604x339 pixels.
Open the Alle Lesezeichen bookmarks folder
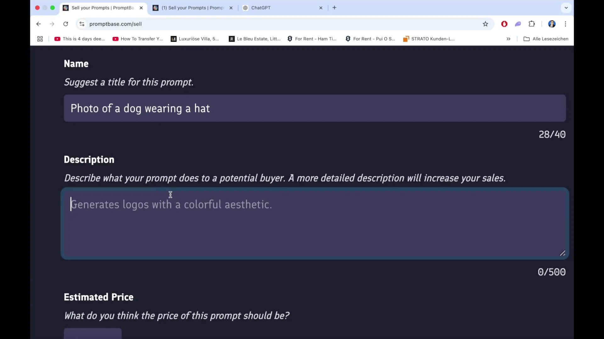click(x=546, y=39)
